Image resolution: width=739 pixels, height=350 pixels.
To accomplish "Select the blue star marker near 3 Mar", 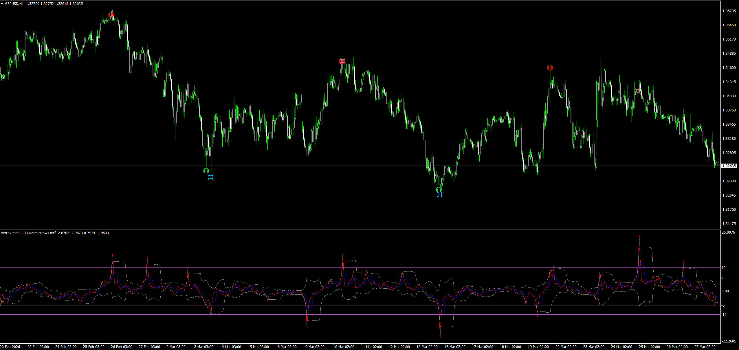I will click(211, 177).
